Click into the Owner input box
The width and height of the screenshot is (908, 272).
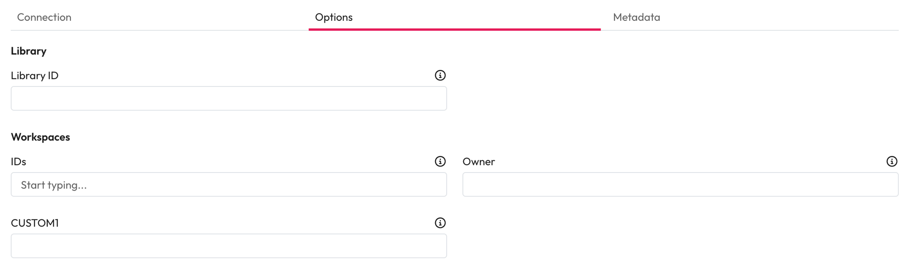[680, 185]
